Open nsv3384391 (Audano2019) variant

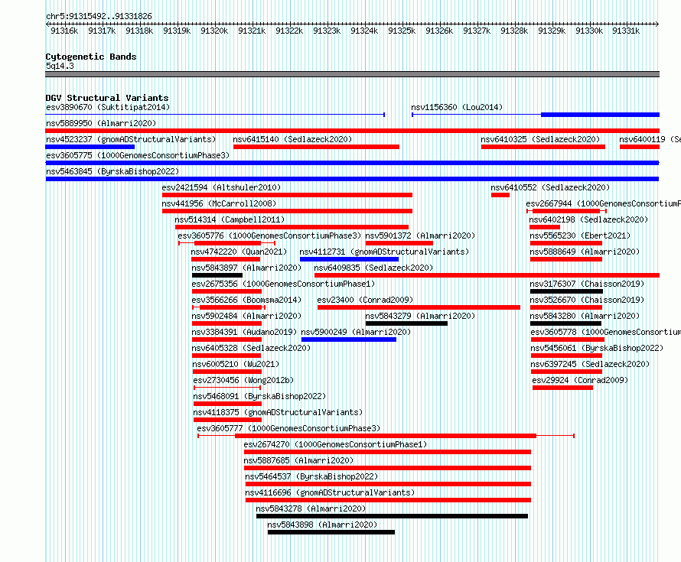(244, 332)
